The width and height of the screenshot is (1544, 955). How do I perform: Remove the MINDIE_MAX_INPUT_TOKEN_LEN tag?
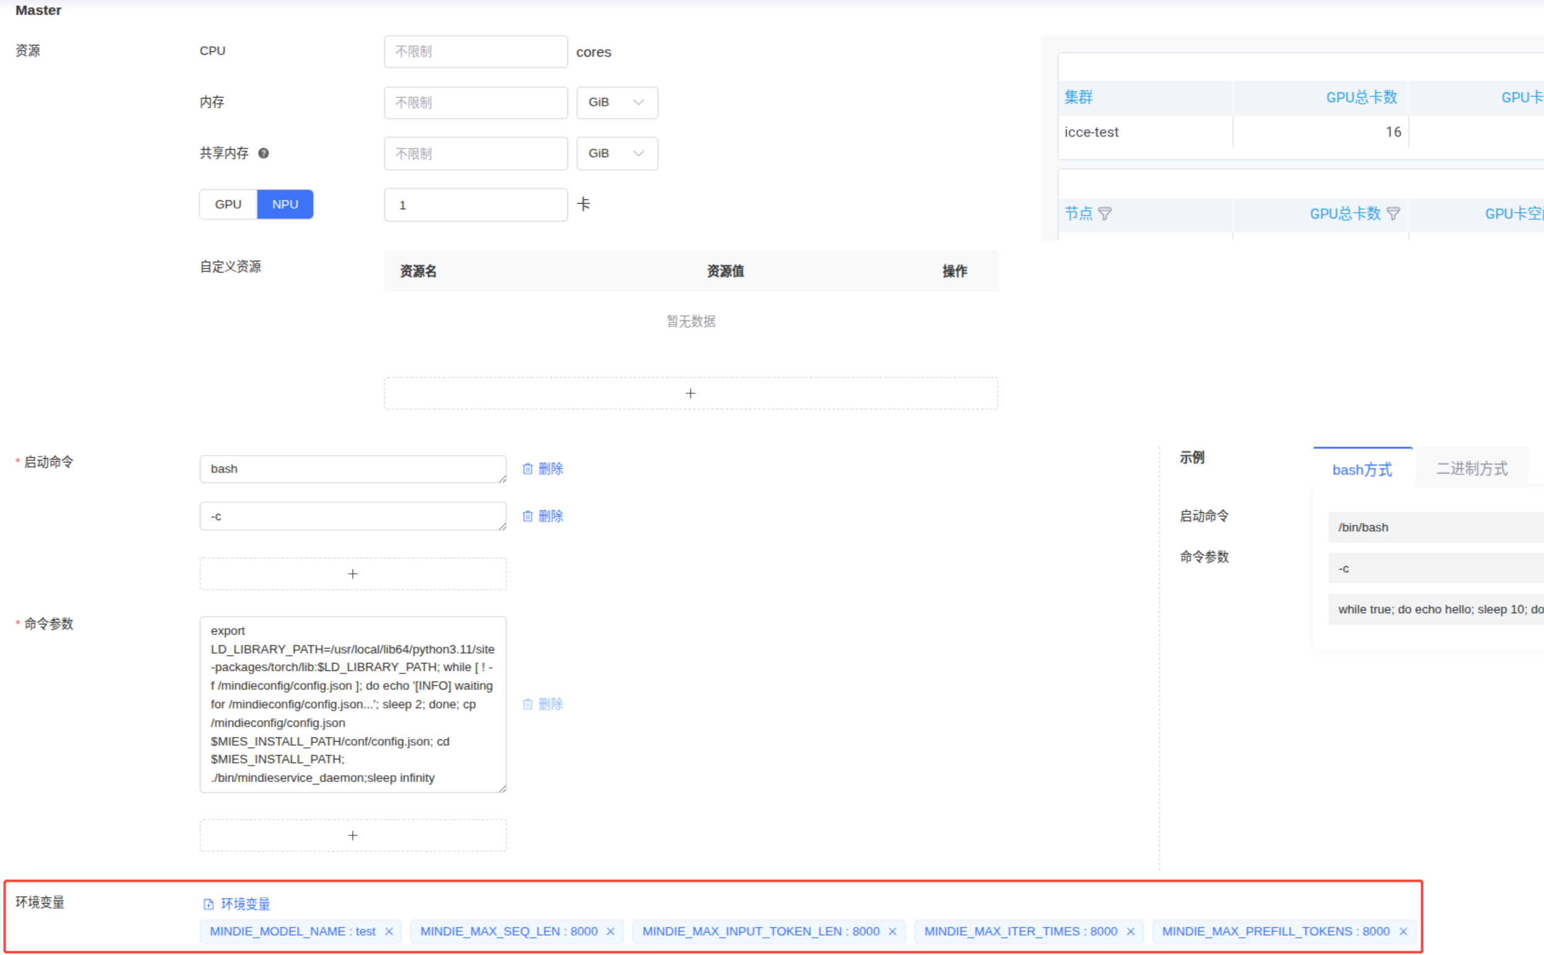pyautogui.click(x=893, y=931)
